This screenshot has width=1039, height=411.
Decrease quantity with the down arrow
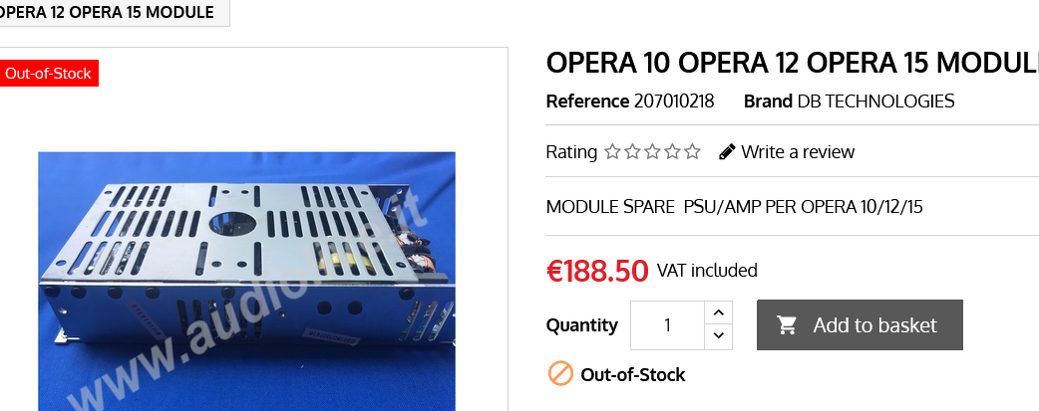tap(718, 337)
